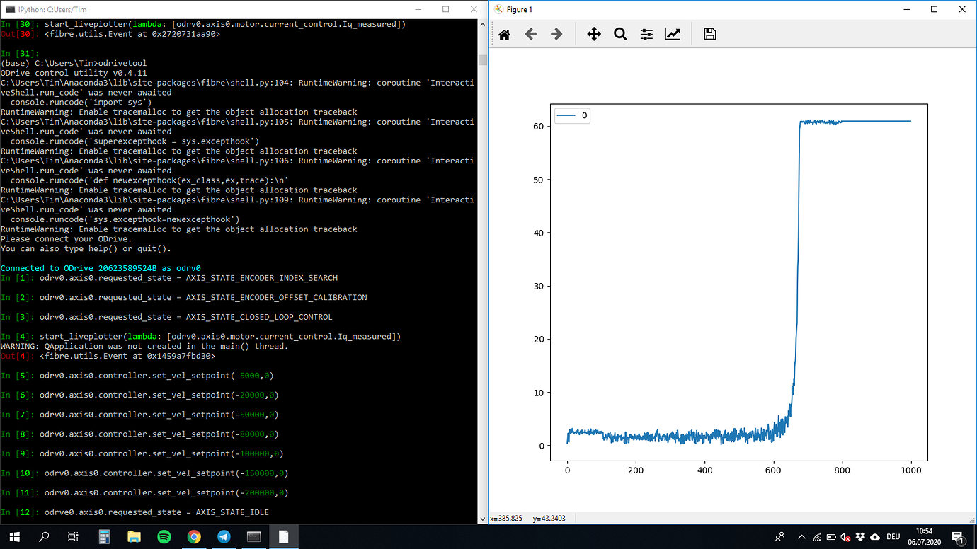Go forward to next plot view
Image resolution: width=977 pixels, height=549 pixels.
pos(556,34)
